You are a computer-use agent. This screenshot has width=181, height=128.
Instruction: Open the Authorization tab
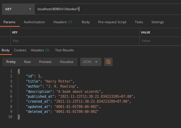point(34,22)
